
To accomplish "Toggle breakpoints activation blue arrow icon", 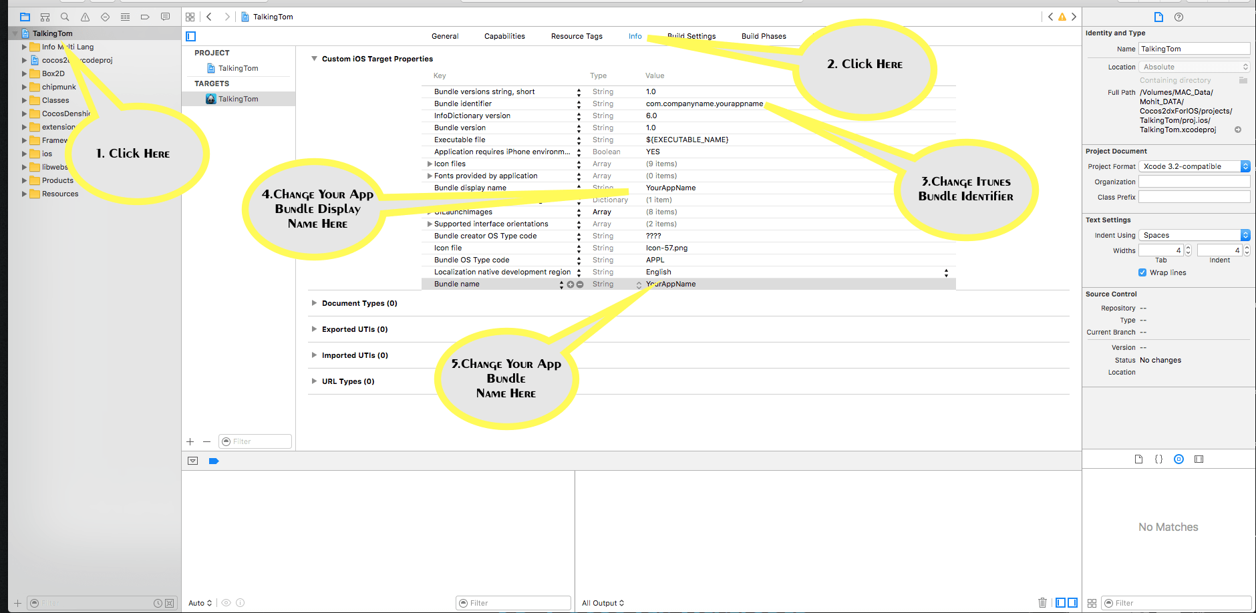I will click(x=214, y=461).
